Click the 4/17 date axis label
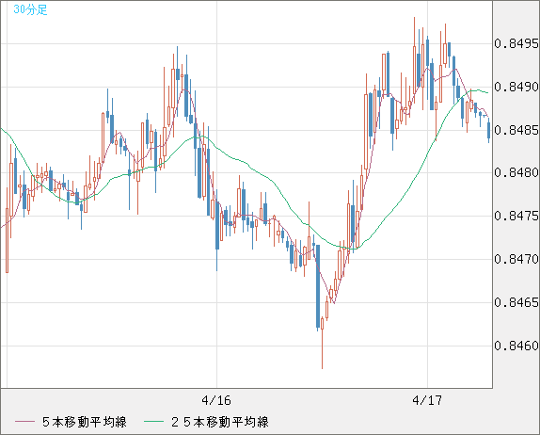 (x=427, y=400)
